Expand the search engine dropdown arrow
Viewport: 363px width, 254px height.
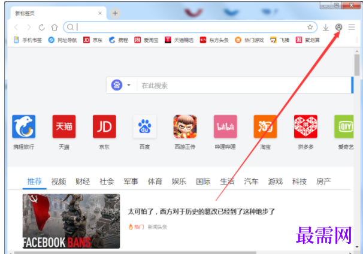(129, 85)
